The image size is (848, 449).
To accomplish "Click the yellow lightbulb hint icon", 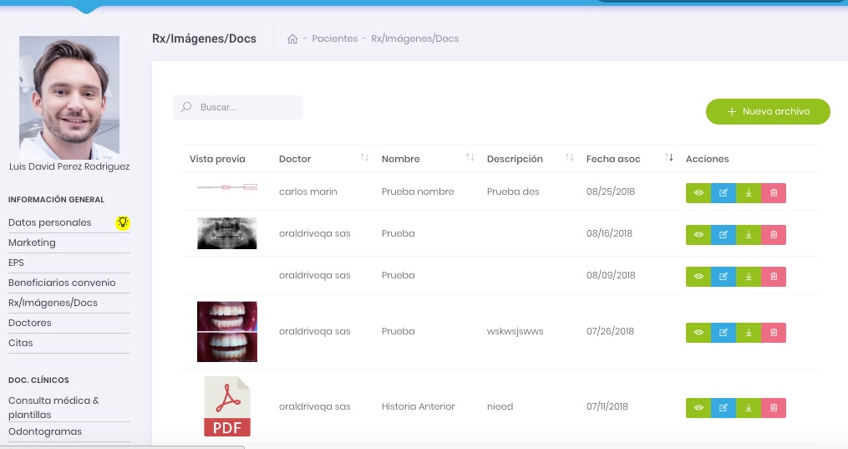I will click(x=123, y=222).
